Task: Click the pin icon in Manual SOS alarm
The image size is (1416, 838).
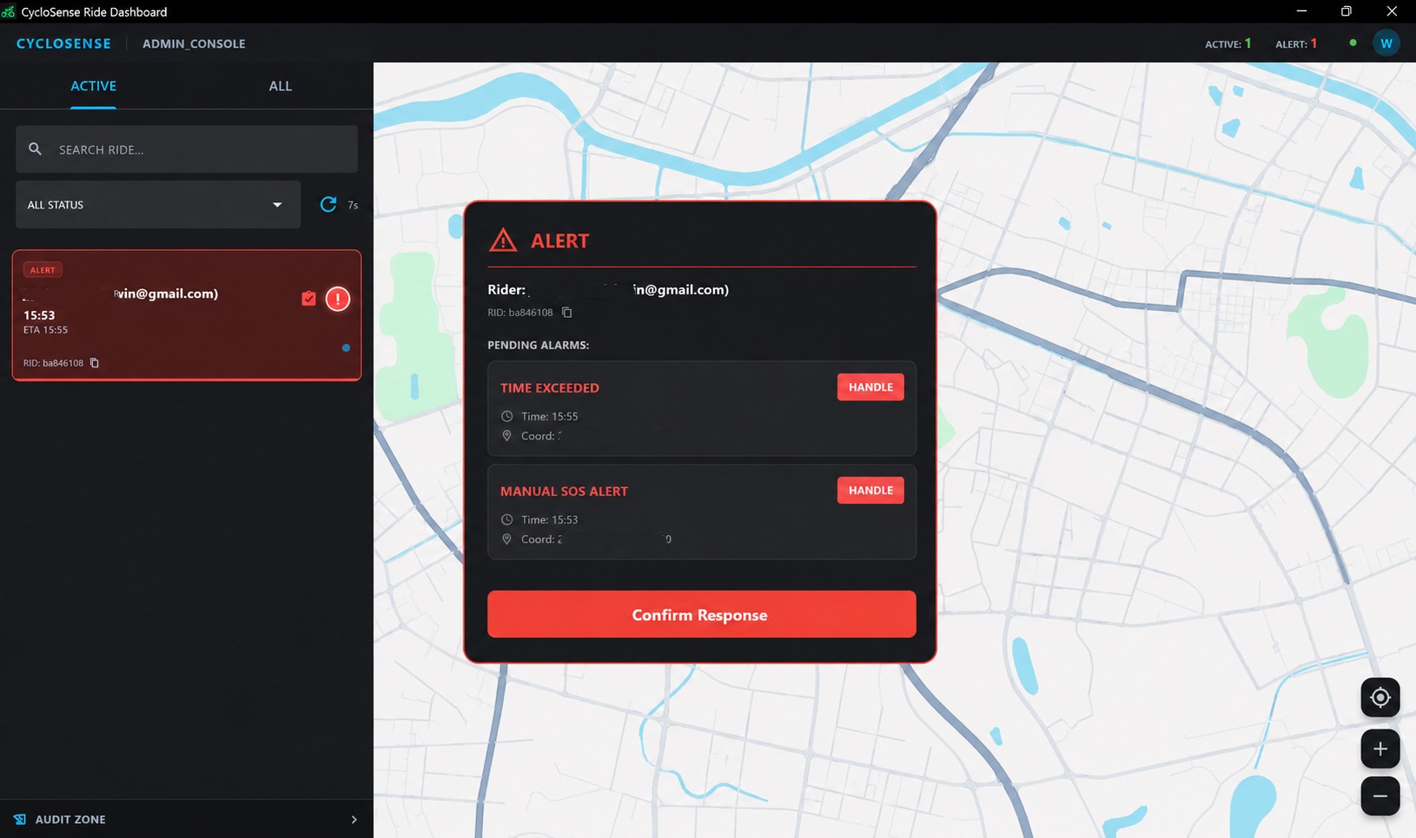Action: click(x=506, y=539)
